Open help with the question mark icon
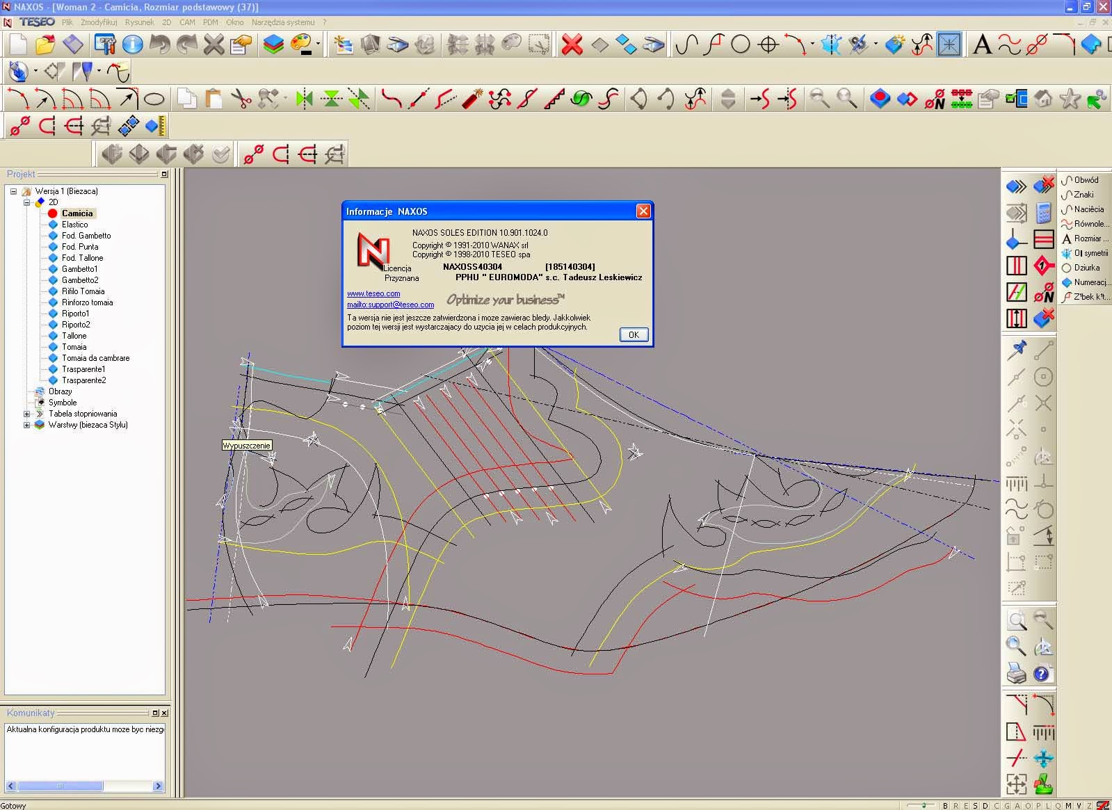Image resolution: width=1112 pixels, height=810 pixels. pos(1042,673)
